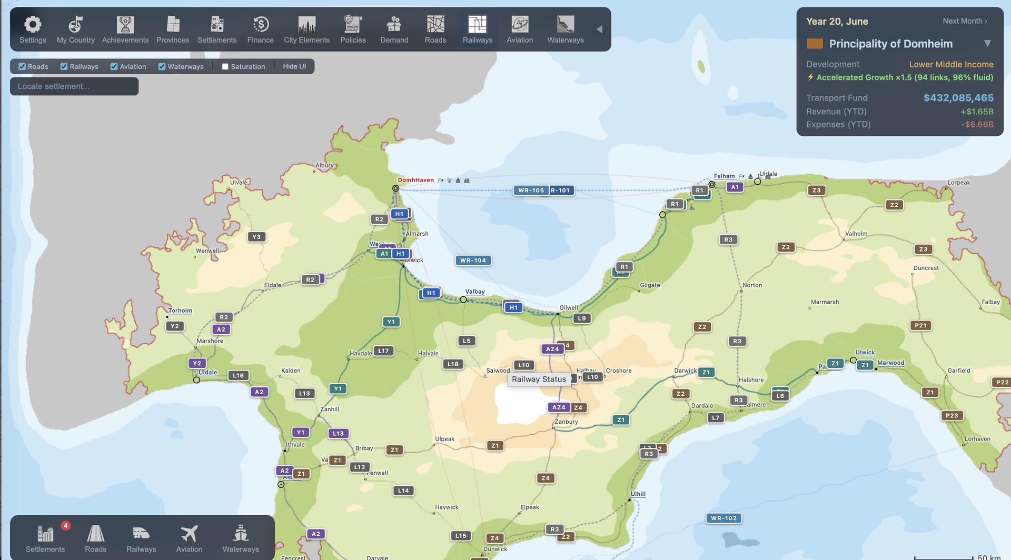The height and width of the screenshot is (560, 1011).
Task: Click the Hide UI button
Action: [x=294, y=66]
